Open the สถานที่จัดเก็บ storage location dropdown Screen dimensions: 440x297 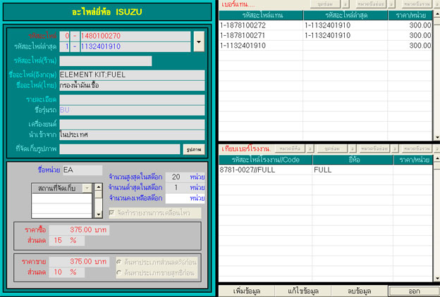coord(87,188)
